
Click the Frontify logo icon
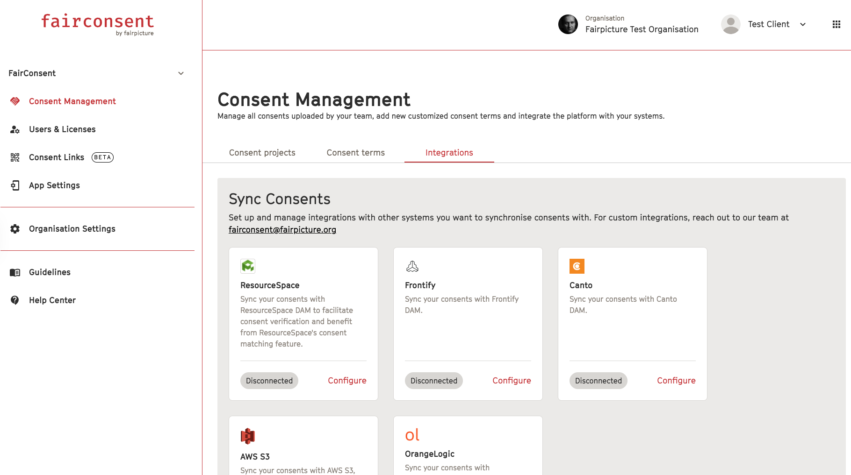point(412,266)
